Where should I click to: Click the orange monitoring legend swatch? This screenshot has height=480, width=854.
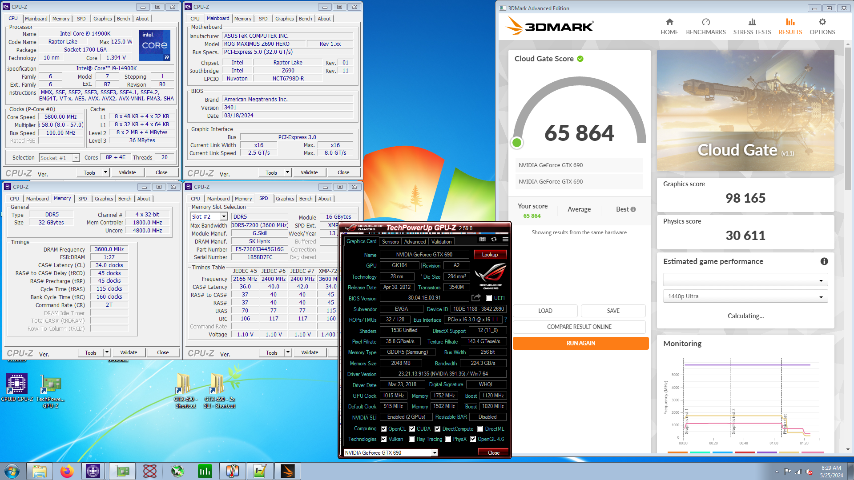[677, 452]
